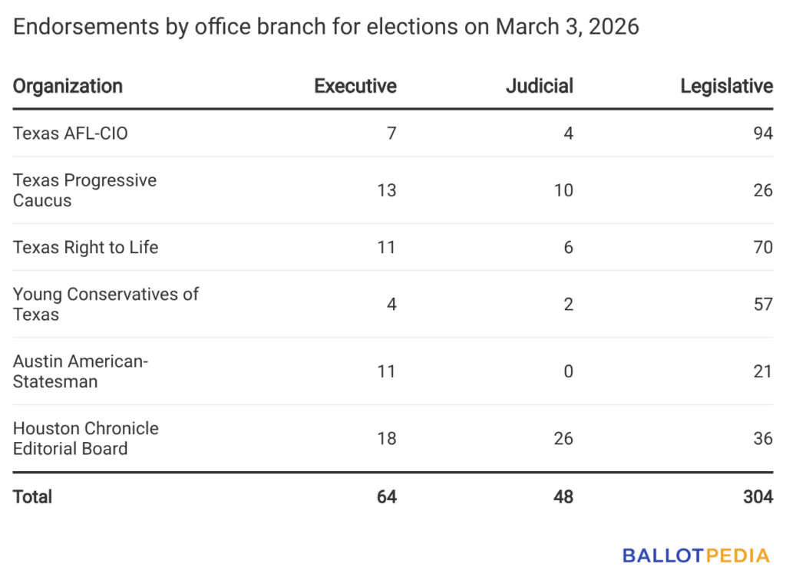Select Texas AFL-CIO legislative value 94
This screenshot has height=580, width=786.
click(x=762, y=133)
